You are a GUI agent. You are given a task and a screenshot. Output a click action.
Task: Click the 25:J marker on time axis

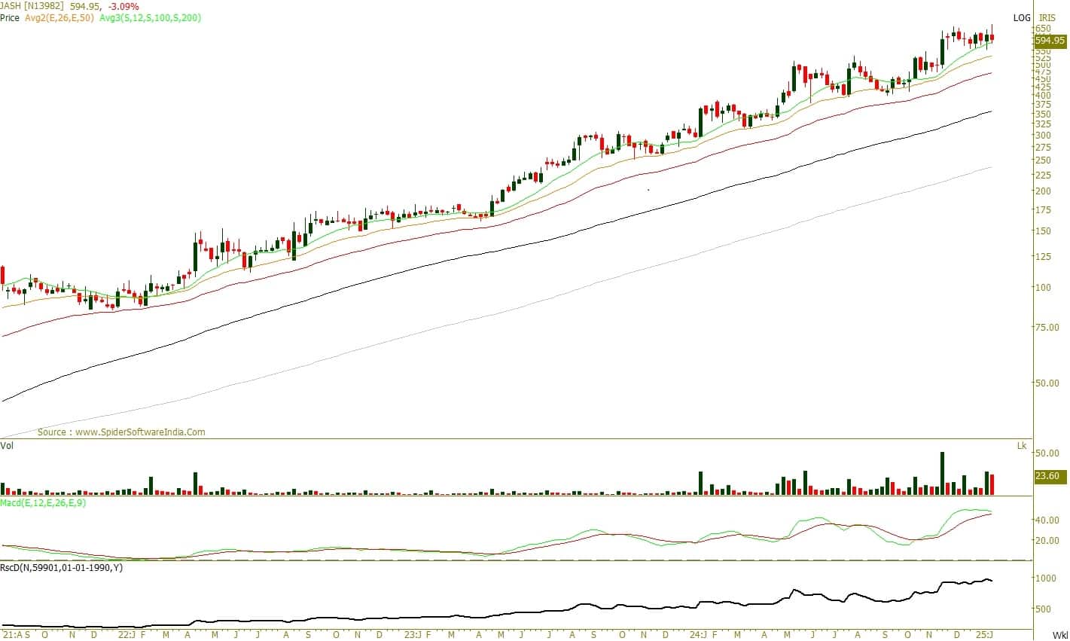click(984, 635)
